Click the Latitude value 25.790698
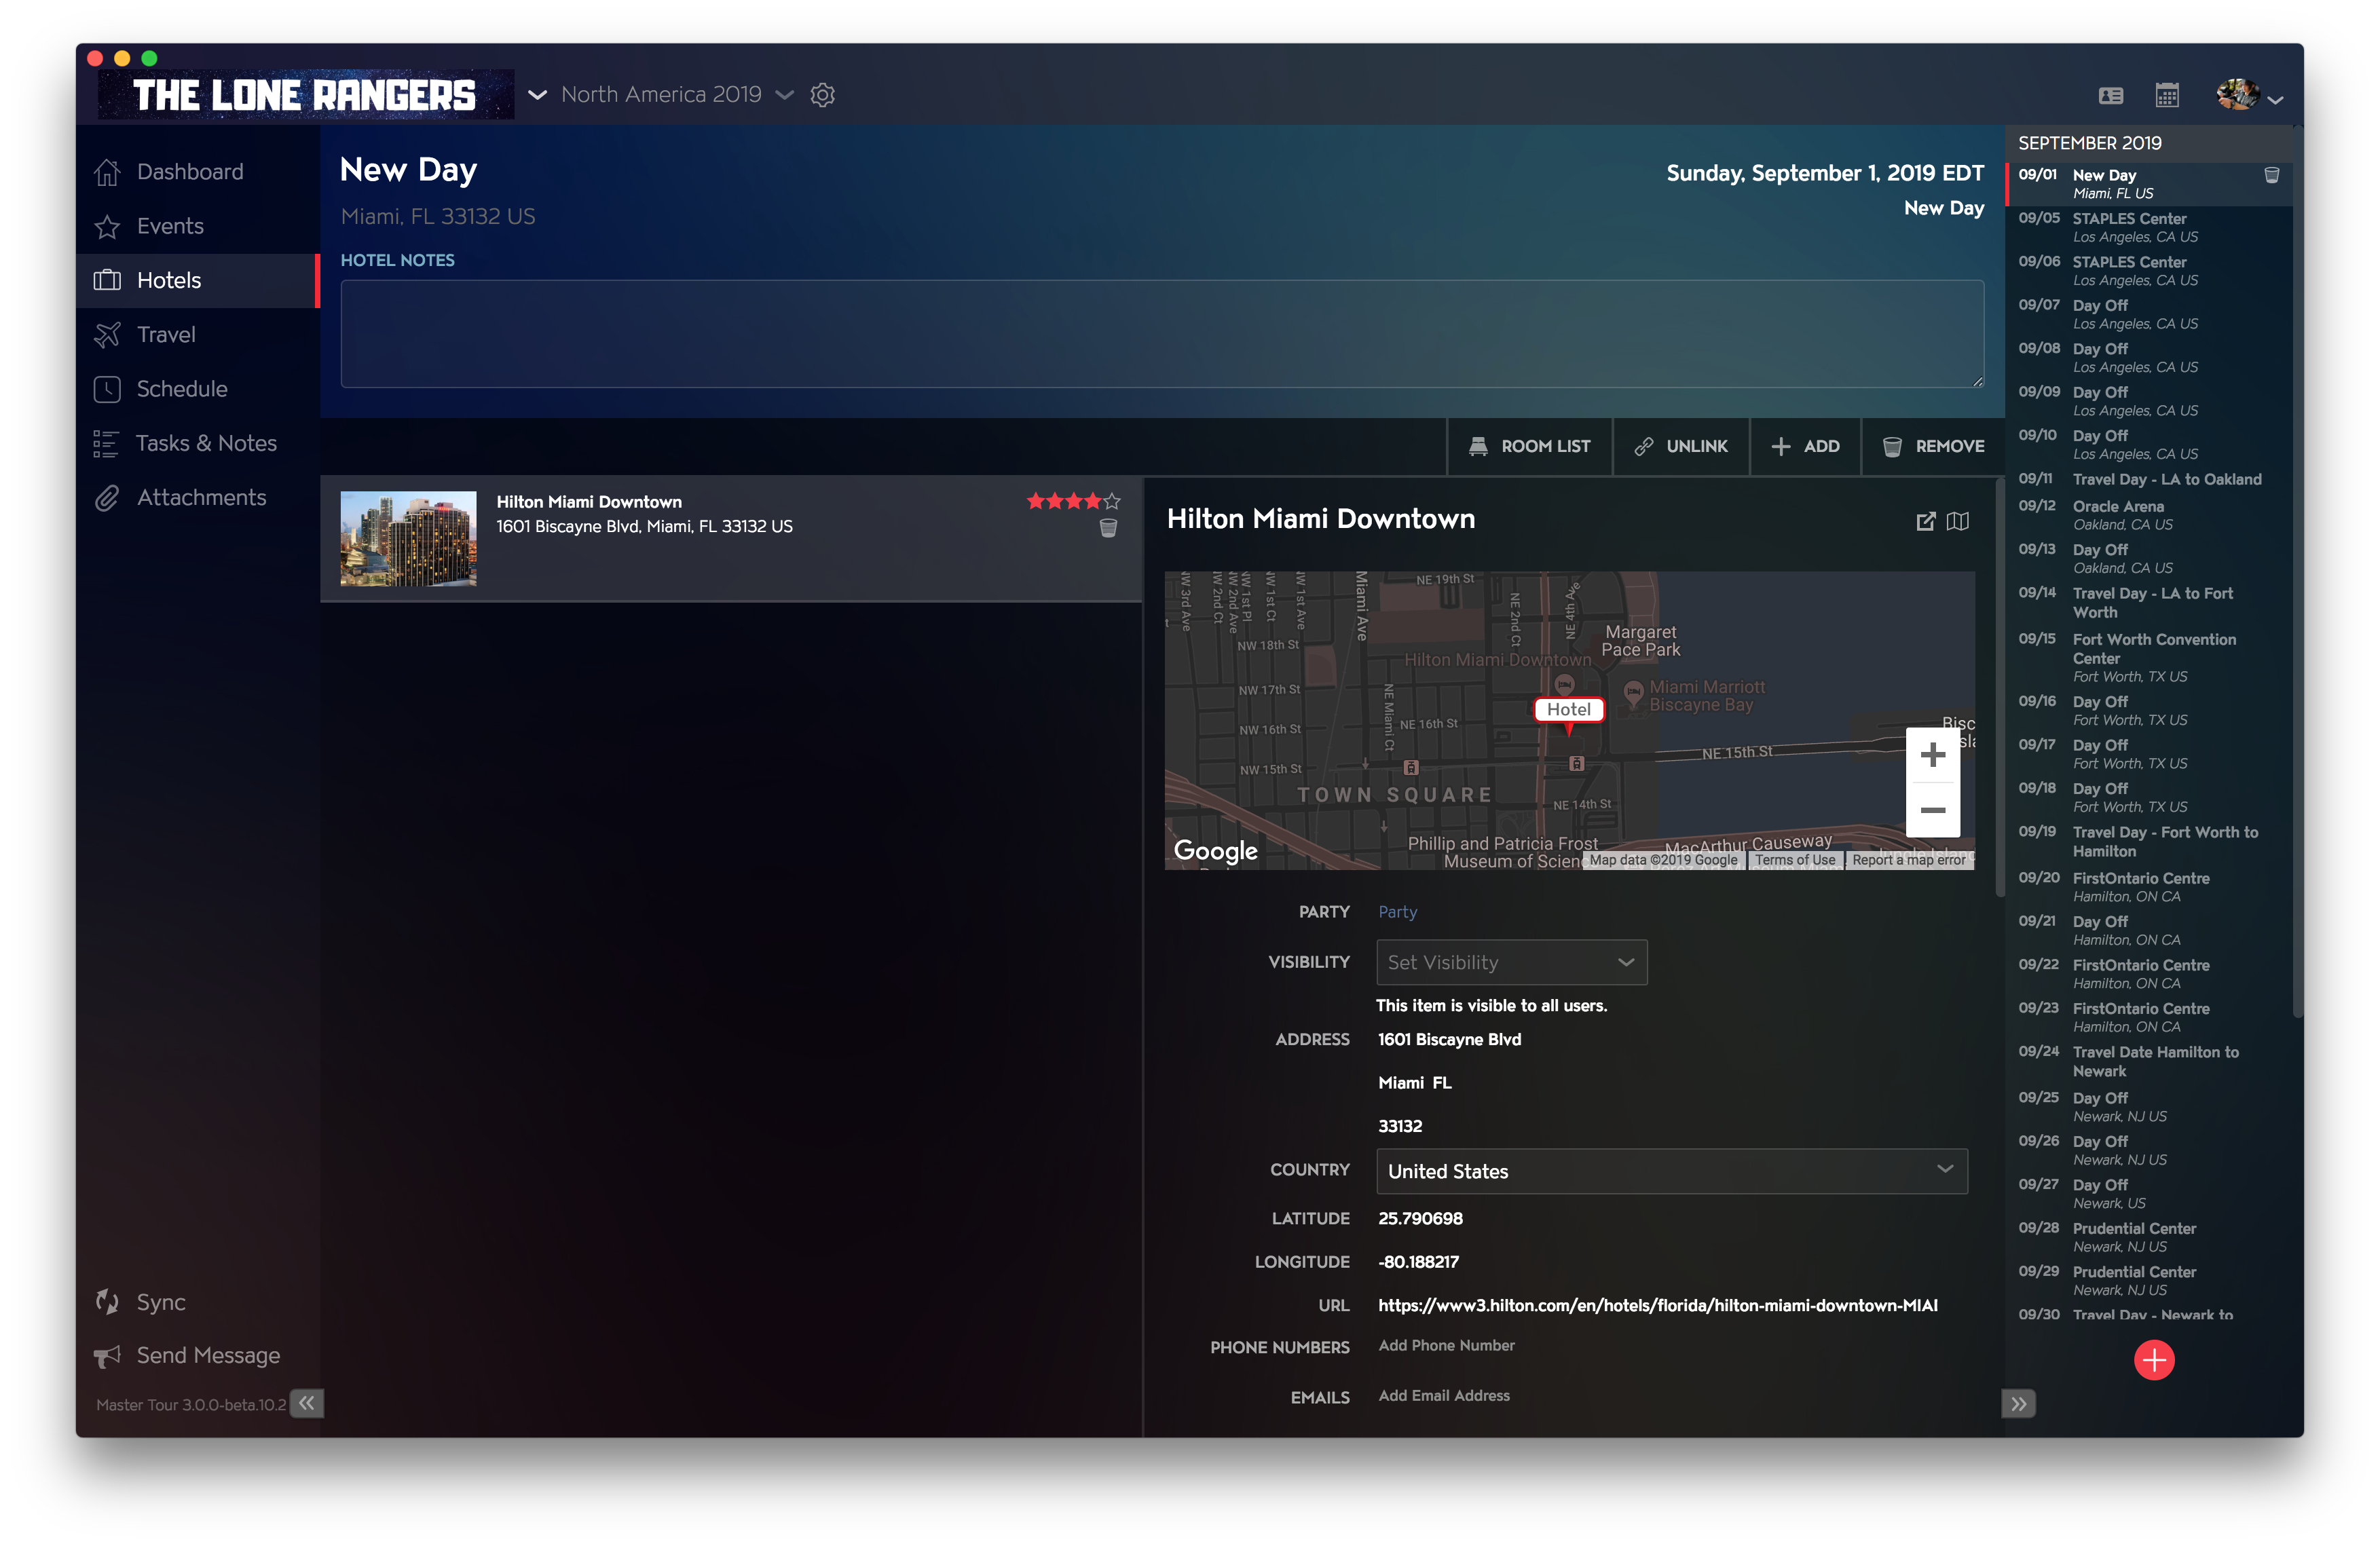2380x1546 pixels. 1420,1218
